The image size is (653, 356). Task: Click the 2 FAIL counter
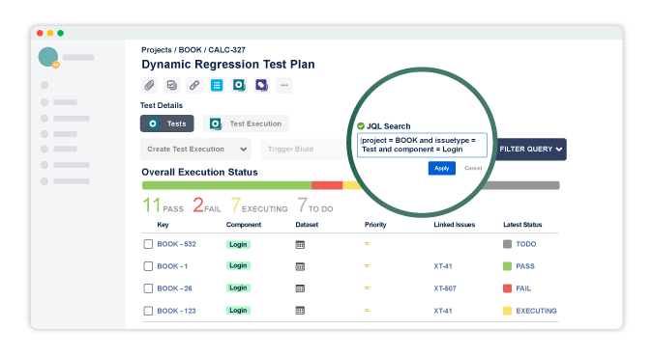tap(207, 205)
